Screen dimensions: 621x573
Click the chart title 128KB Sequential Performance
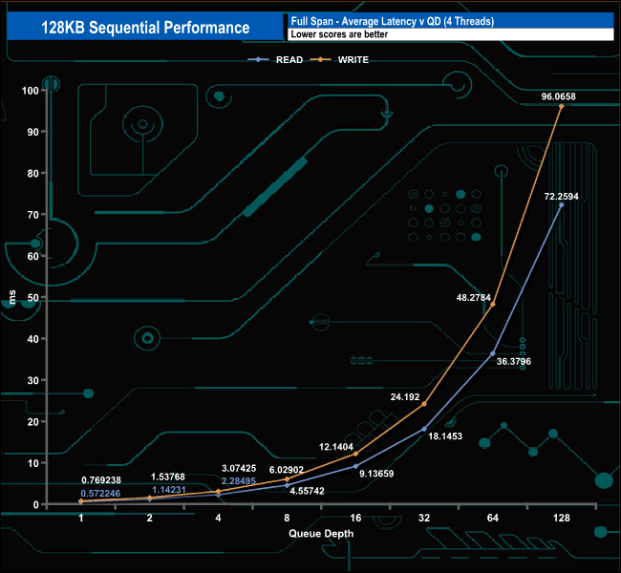point(145,28)
